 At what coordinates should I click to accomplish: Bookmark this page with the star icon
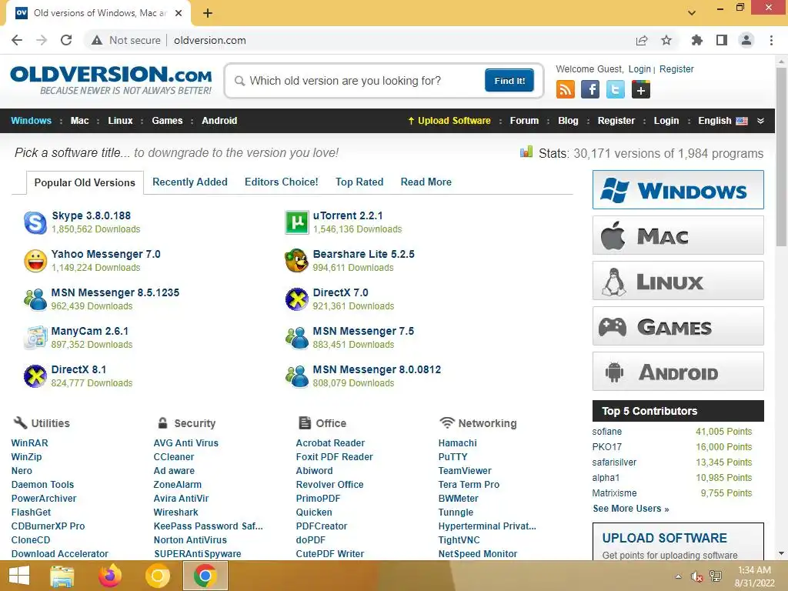666,40
